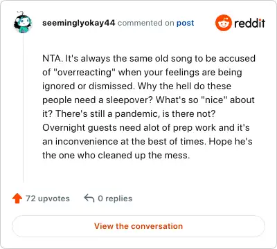Click the "72 upvotes" count
Viewport: 277px width, 249px height.
click(x=48, y=199)
